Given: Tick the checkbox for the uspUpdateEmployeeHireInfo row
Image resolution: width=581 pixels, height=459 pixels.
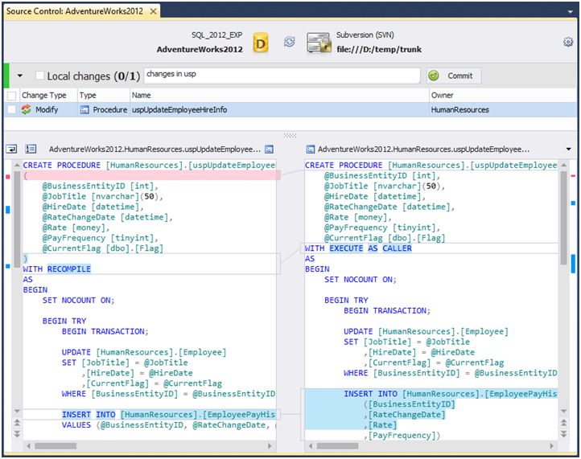Looking at the screenshot, I should [11, 110].
